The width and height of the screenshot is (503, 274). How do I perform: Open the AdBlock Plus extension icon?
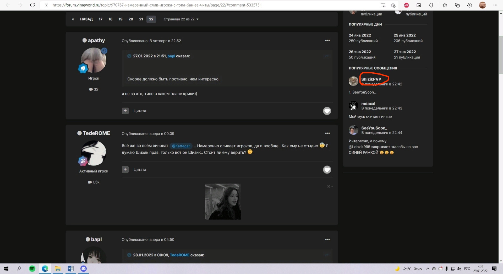pos(406,5)
